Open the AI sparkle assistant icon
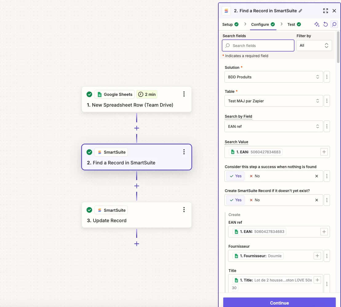Screen dimensions: 341x307 point(317,24)
